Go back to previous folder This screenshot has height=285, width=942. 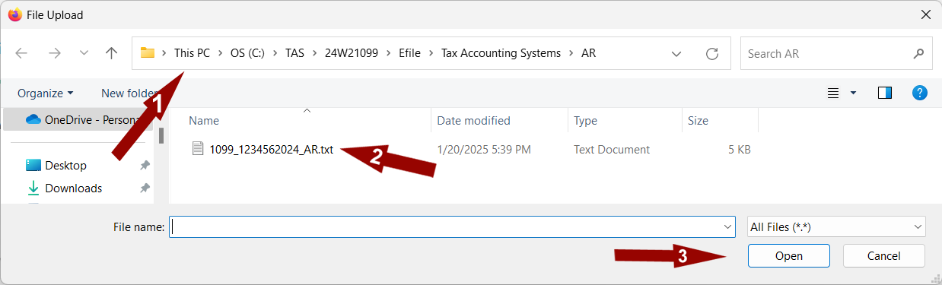21,53
